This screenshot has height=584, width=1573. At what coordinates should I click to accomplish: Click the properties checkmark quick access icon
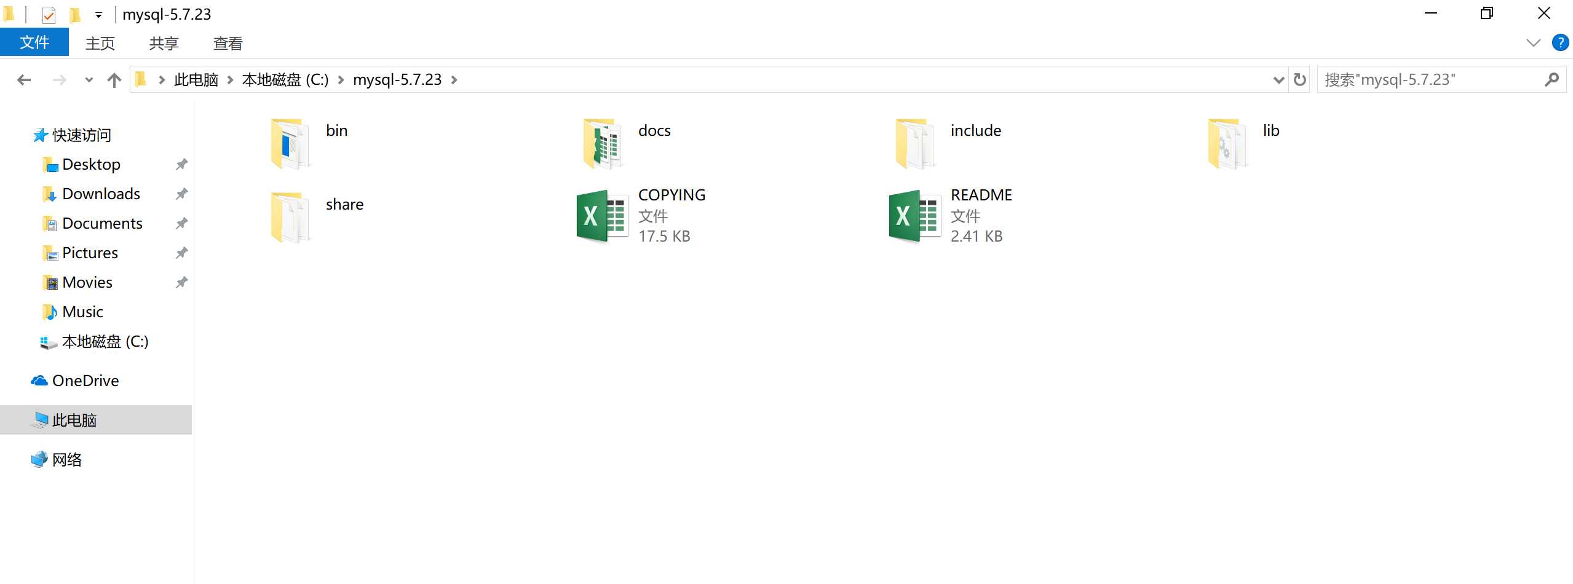pyautogui.click(x=49, y=14)
